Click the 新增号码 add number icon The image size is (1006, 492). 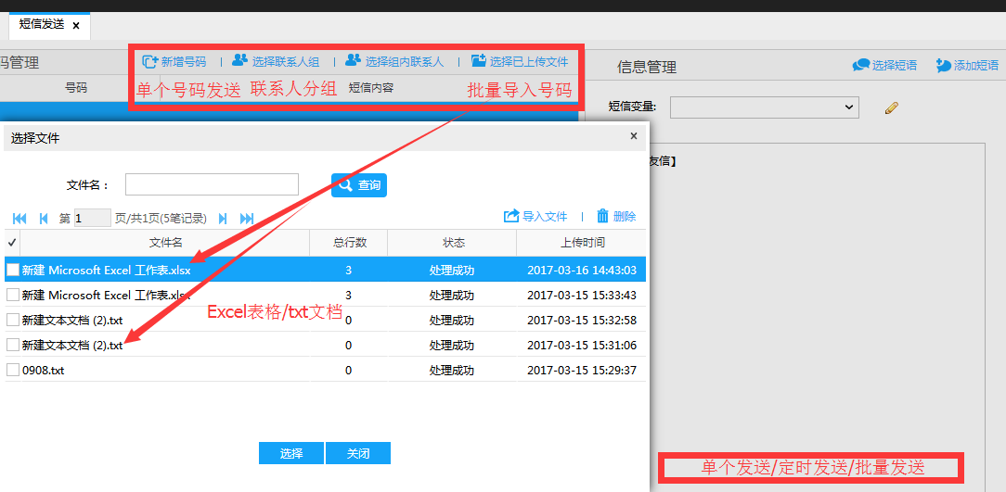150,61
